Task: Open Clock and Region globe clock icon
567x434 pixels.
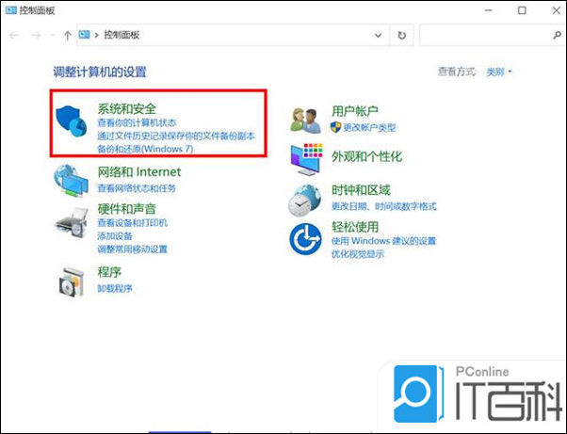Action: (x=304, y=201)
